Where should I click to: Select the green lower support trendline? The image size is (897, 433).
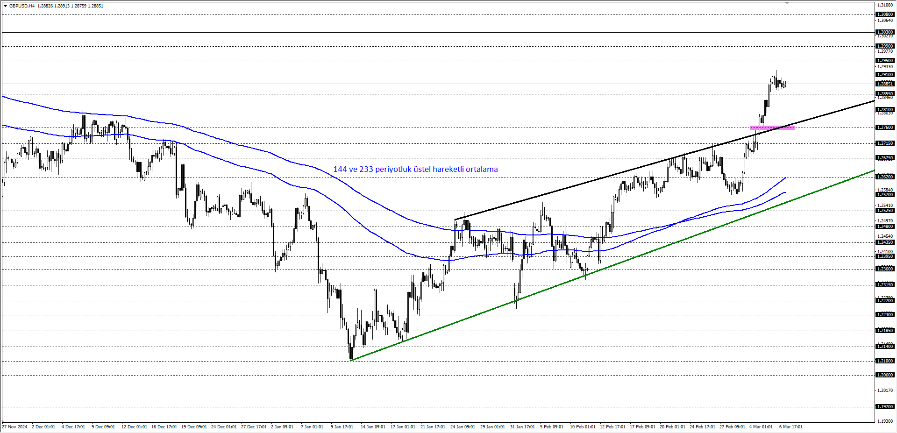[612, 265]
